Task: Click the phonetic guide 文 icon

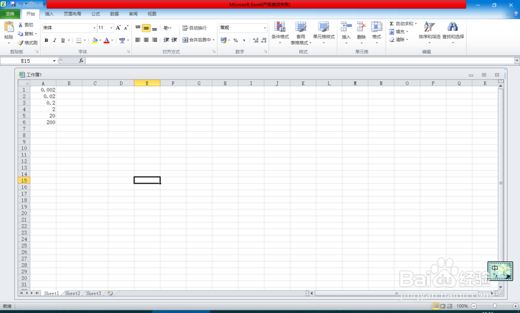Action: click(x=122, y=40)
